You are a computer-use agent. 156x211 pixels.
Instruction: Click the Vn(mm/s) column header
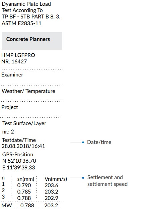point(56,179)
